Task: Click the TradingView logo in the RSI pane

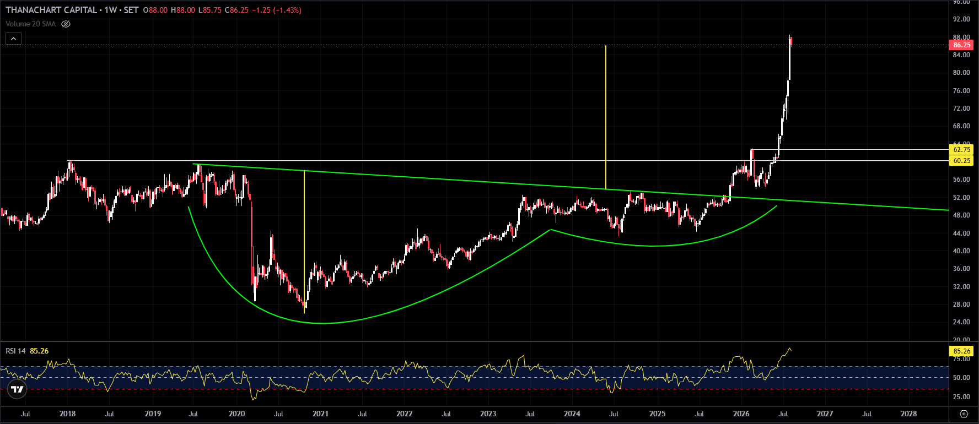Action: pyautogui.click(x=18, y=389)
